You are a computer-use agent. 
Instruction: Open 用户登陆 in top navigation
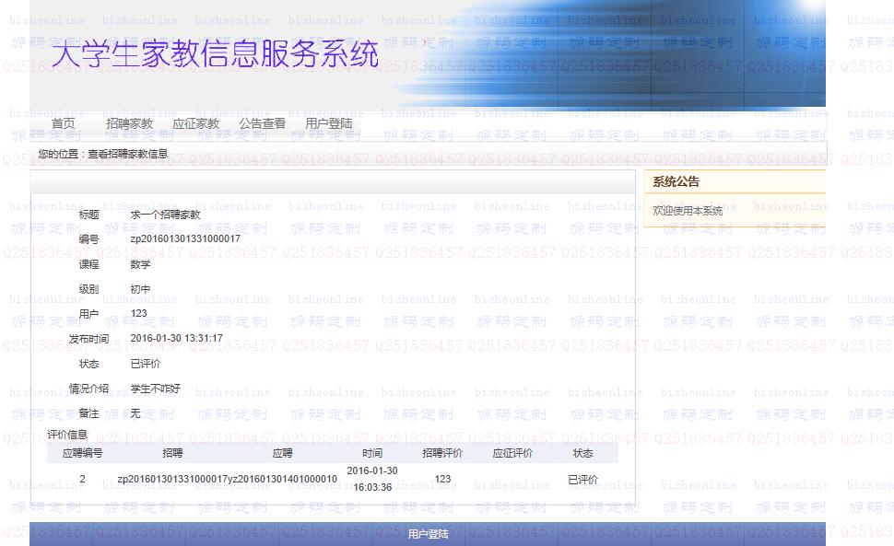pos(328,123)
